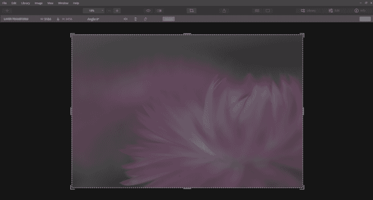Open the Image menu
The image size is (373, 200).
click(38, 3)
